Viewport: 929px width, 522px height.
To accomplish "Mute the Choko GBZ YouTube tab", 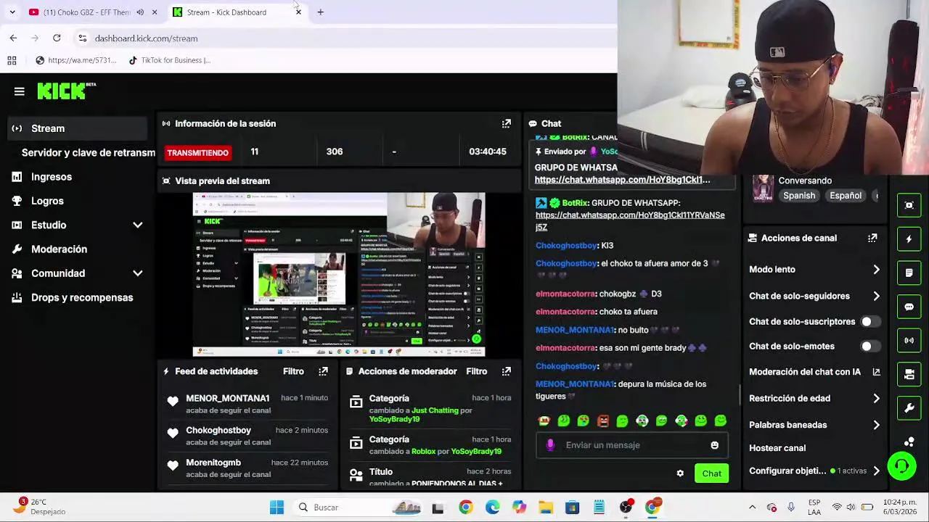I will pyautogui.click(x=140, y=12).
